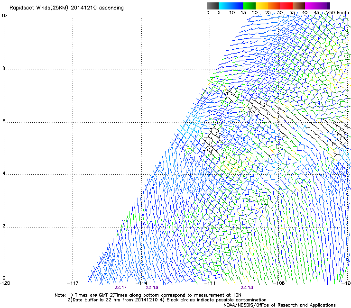Screen dimensions: 351x308
Task: Click the red 30-35 knots color swatch
Action: [x=286, y=6]
